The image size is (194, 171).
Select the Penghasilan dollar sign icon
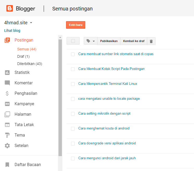pyautogui.click(x=7, y=93)
